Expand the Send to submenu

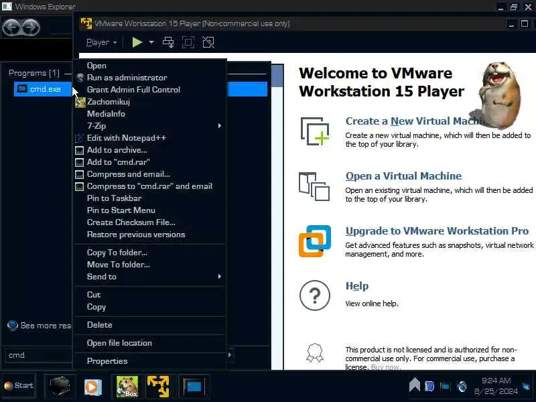click(150, 277)
